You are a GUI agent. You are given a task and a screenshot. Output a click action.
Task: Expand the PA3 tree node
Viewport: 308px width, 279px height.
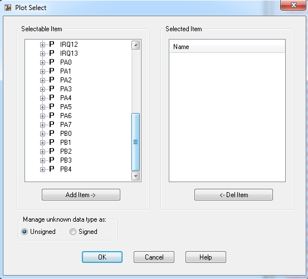[x=42, y=89]
